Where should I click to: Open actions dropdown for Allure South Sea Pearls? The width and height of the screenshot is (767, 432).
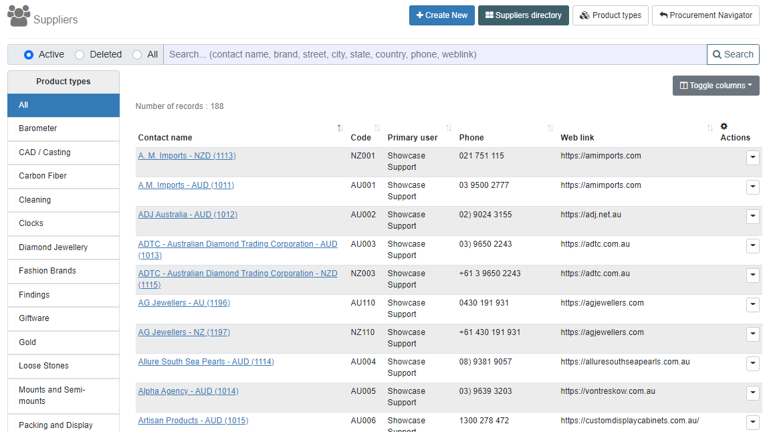pos(753,363)
